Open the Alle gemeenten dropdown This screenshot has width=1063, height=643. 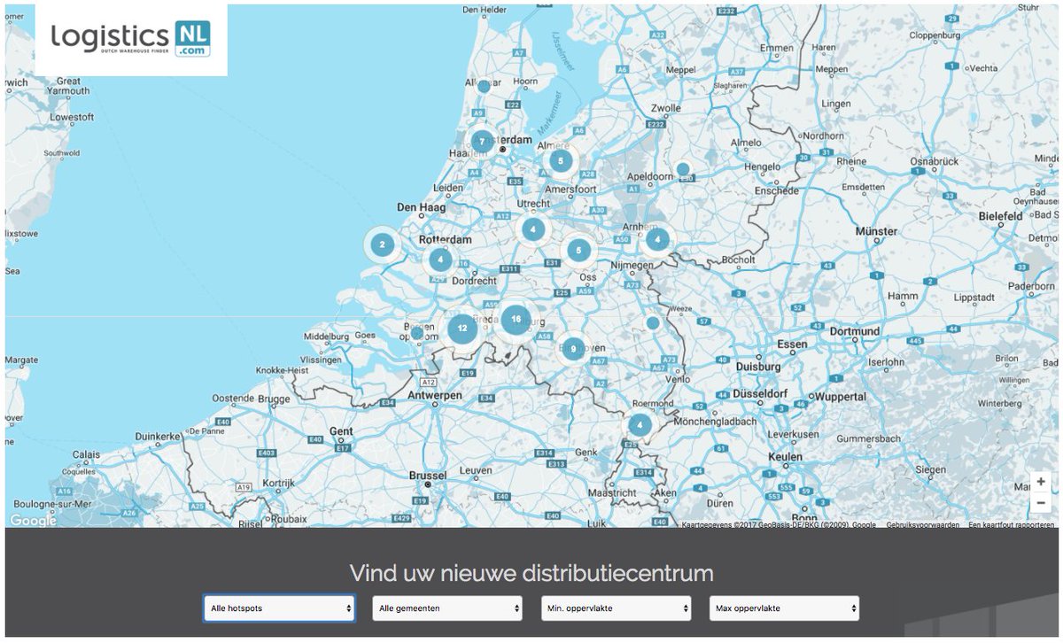click(447, 608)
